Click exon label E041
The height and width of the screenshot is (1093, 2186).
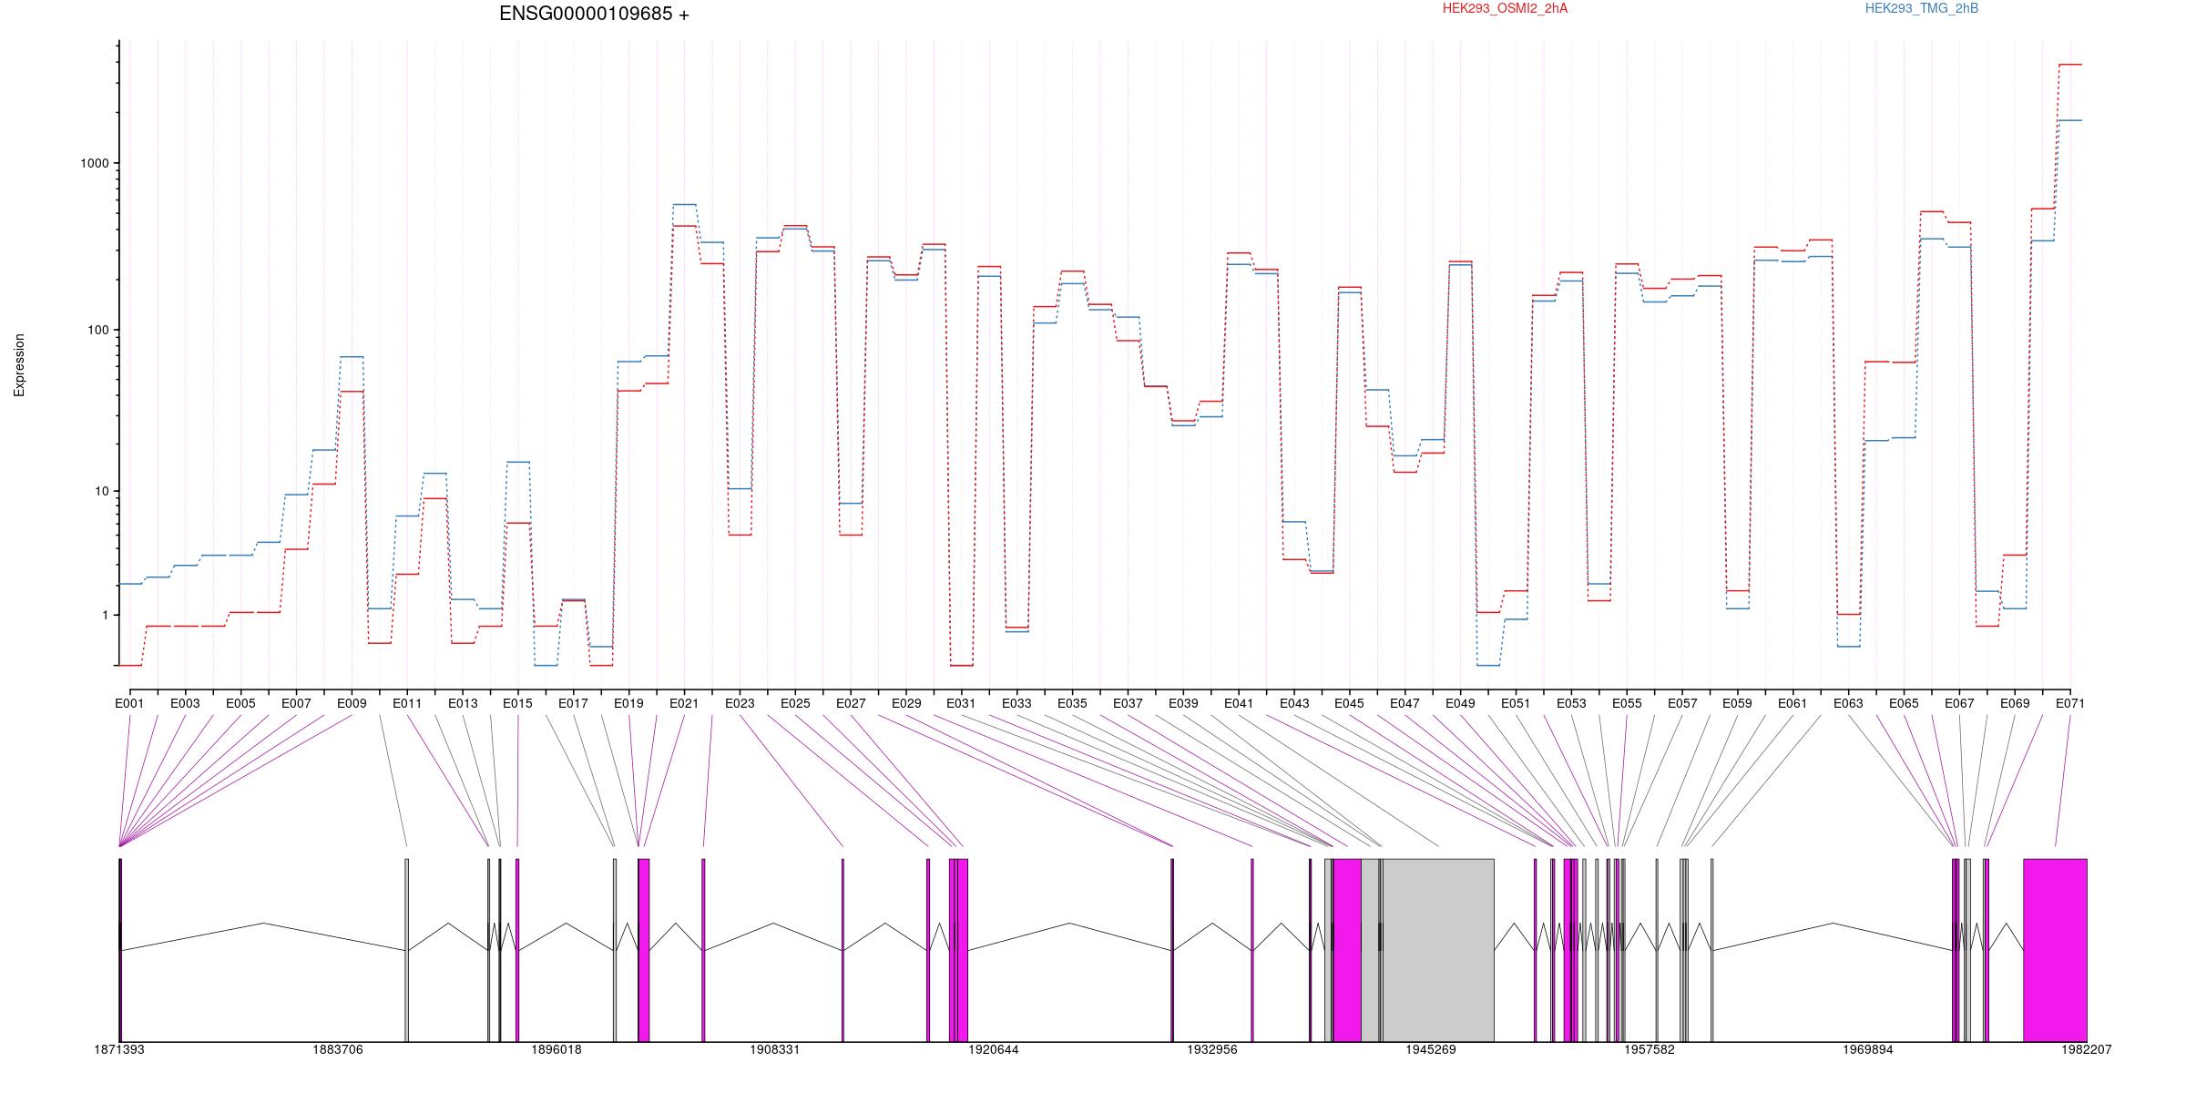(1239, 703)
